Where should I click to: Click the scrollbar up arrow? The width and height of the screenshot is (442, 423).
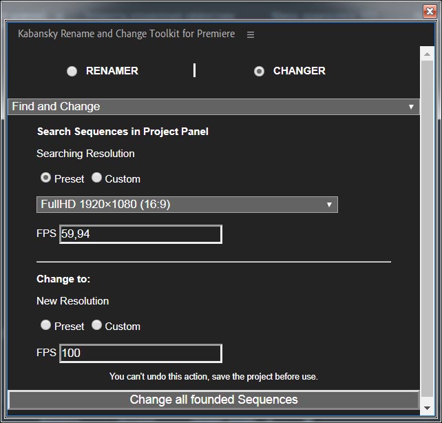pos(427,54)
